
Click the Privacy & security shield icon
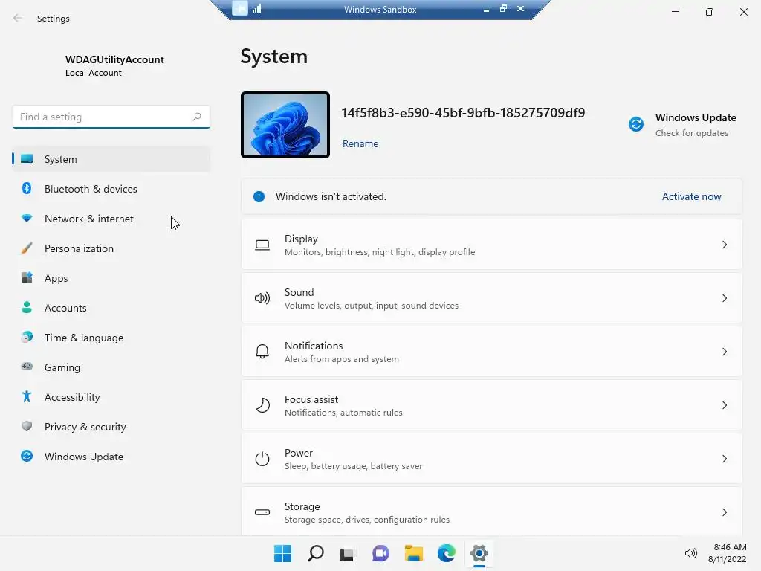(x=27, y=426)
